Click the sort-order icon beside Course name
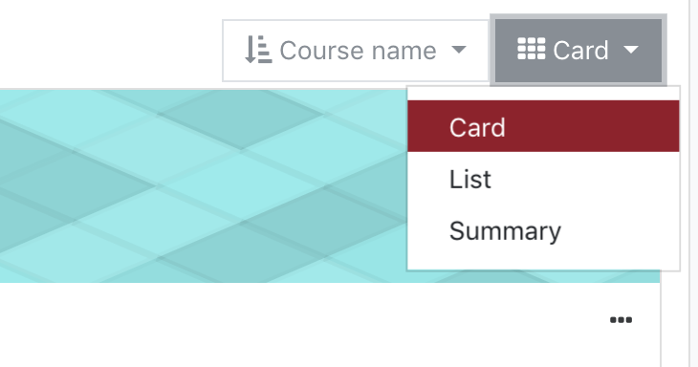The width and height of the screenshot is (698, 367). pyautogui.click(x=258, y=50)
